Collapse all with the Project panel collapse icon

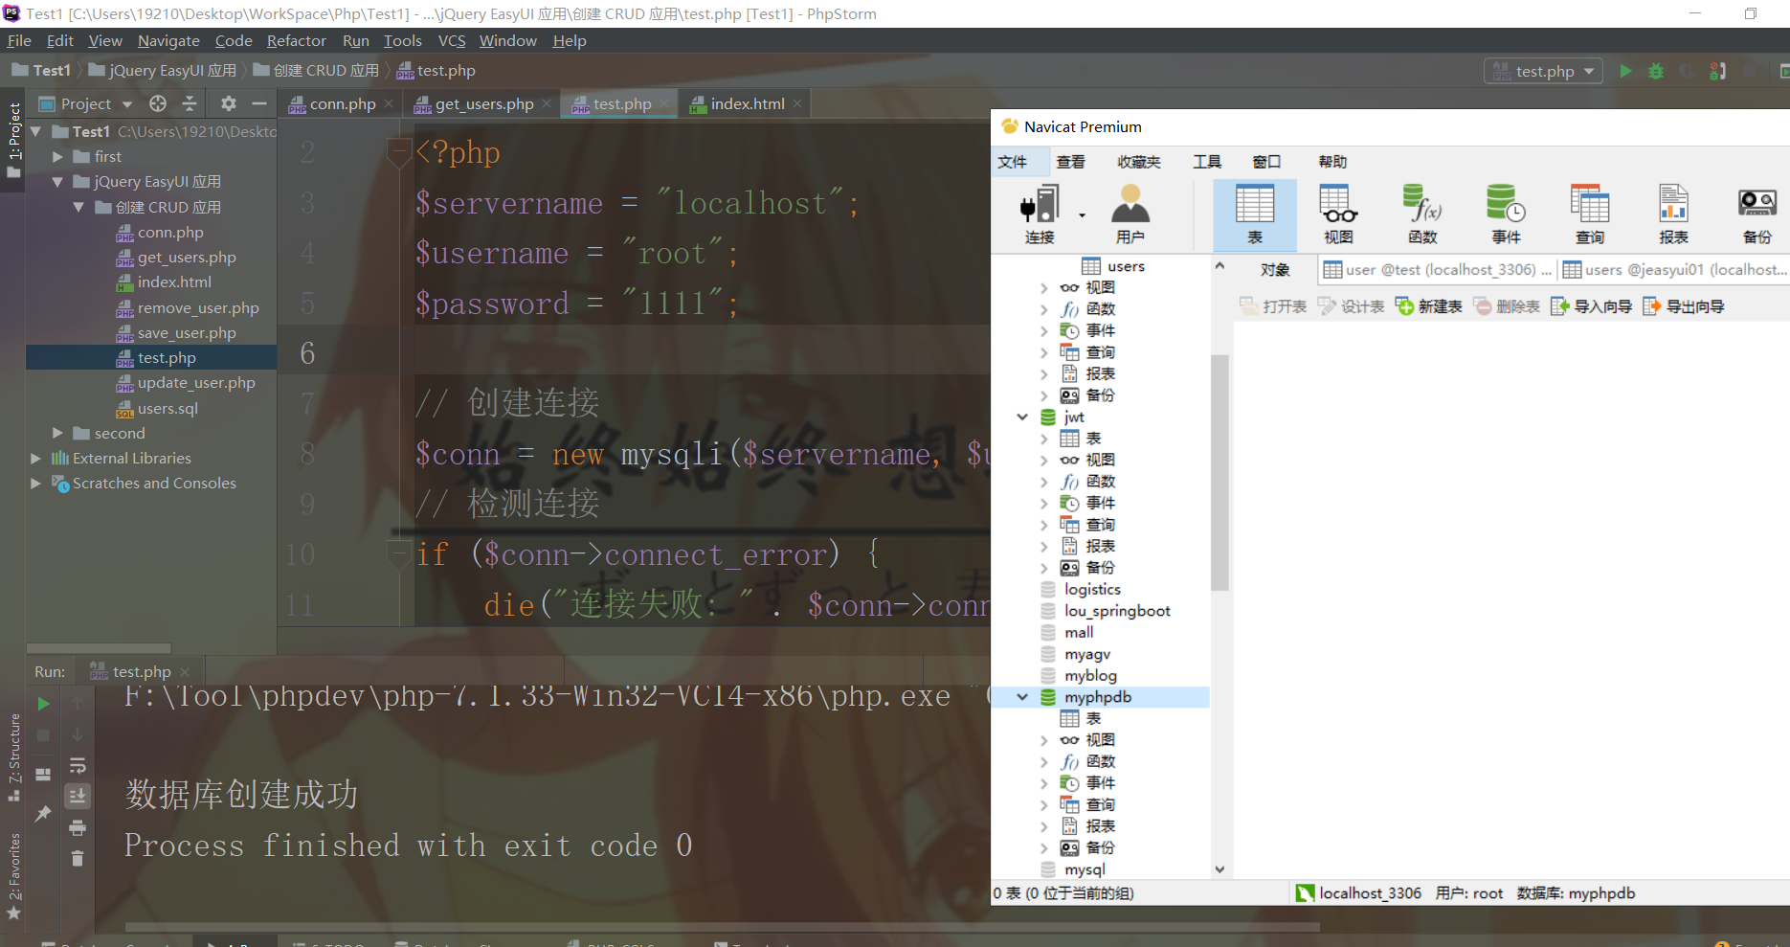click(190, 103)
